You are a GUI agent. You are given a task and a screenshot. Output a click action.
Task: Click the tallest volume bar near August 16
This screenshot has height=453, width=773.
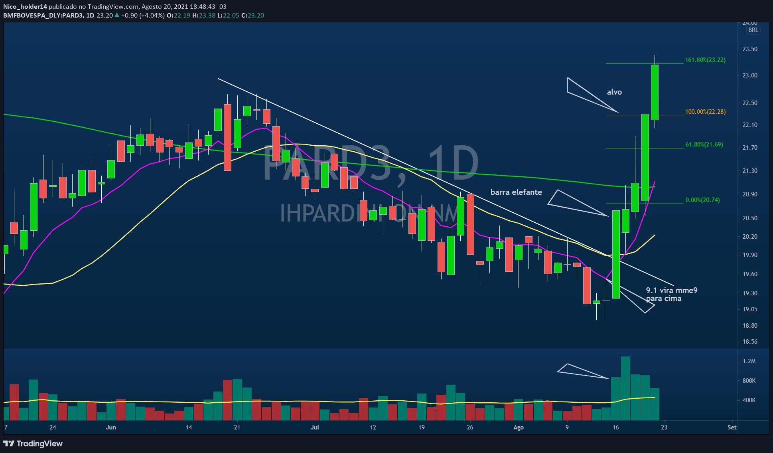(625, 388)
